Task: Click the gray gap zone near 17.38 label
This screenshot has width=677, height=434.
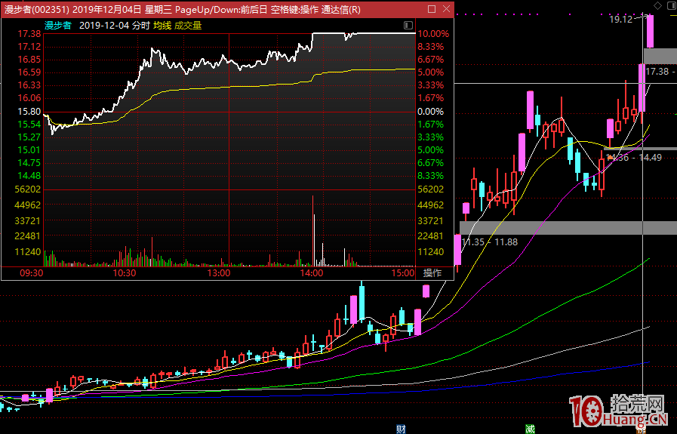Action: tap(660, 55)
